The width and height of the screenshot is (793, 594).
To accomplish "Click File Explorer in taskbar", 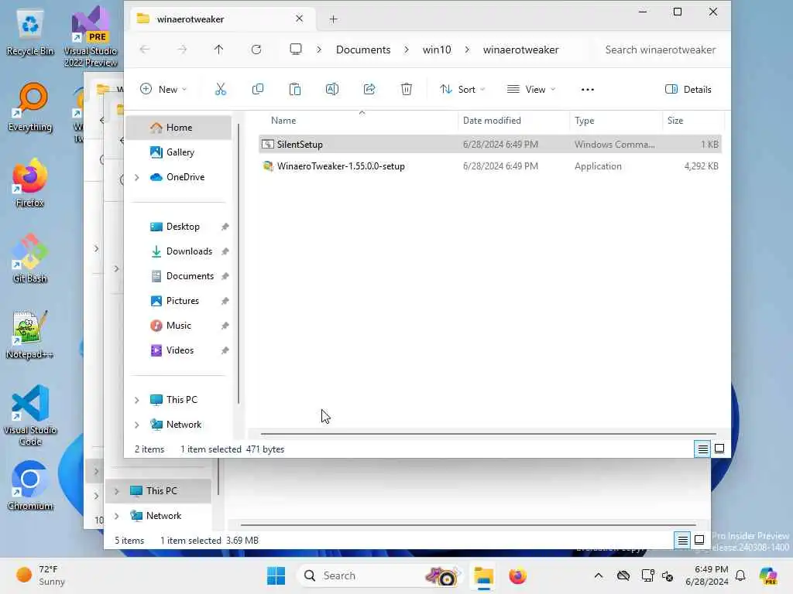I will [x=483, y=575].
